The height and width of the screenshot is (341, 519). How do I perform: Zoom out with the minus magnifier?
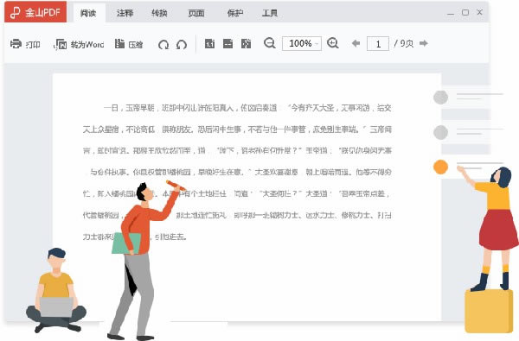point(270,43)
